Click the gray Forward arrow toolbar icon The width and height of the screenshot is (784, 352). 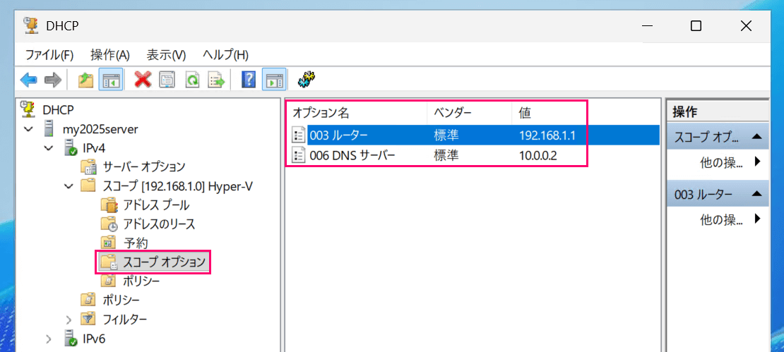[52, 79]
